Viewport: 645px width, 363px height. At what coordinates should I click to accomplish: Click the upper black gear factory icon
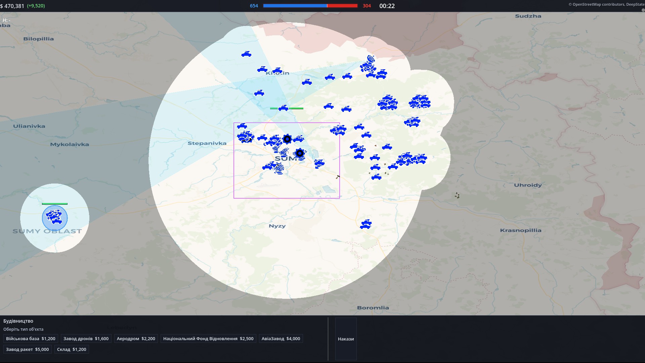click(287, 139)
